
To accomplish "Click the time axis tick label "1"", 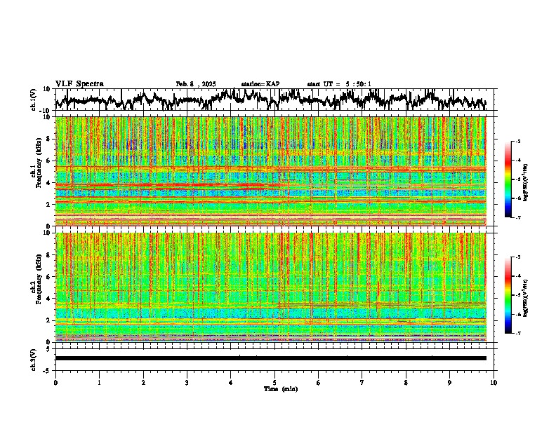I will [100, 383].
